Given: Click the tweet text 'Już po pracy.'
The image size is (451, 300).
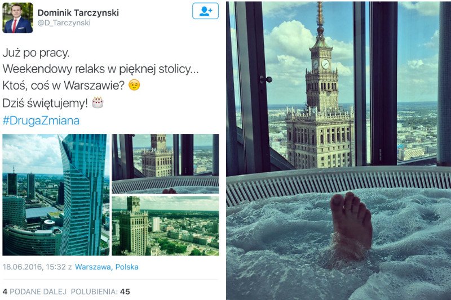Looking at the screenshot, I should coord(36,53).
